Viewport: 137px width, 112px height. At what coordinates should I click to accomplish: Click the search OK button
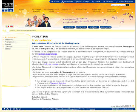(x=128, y=5)
